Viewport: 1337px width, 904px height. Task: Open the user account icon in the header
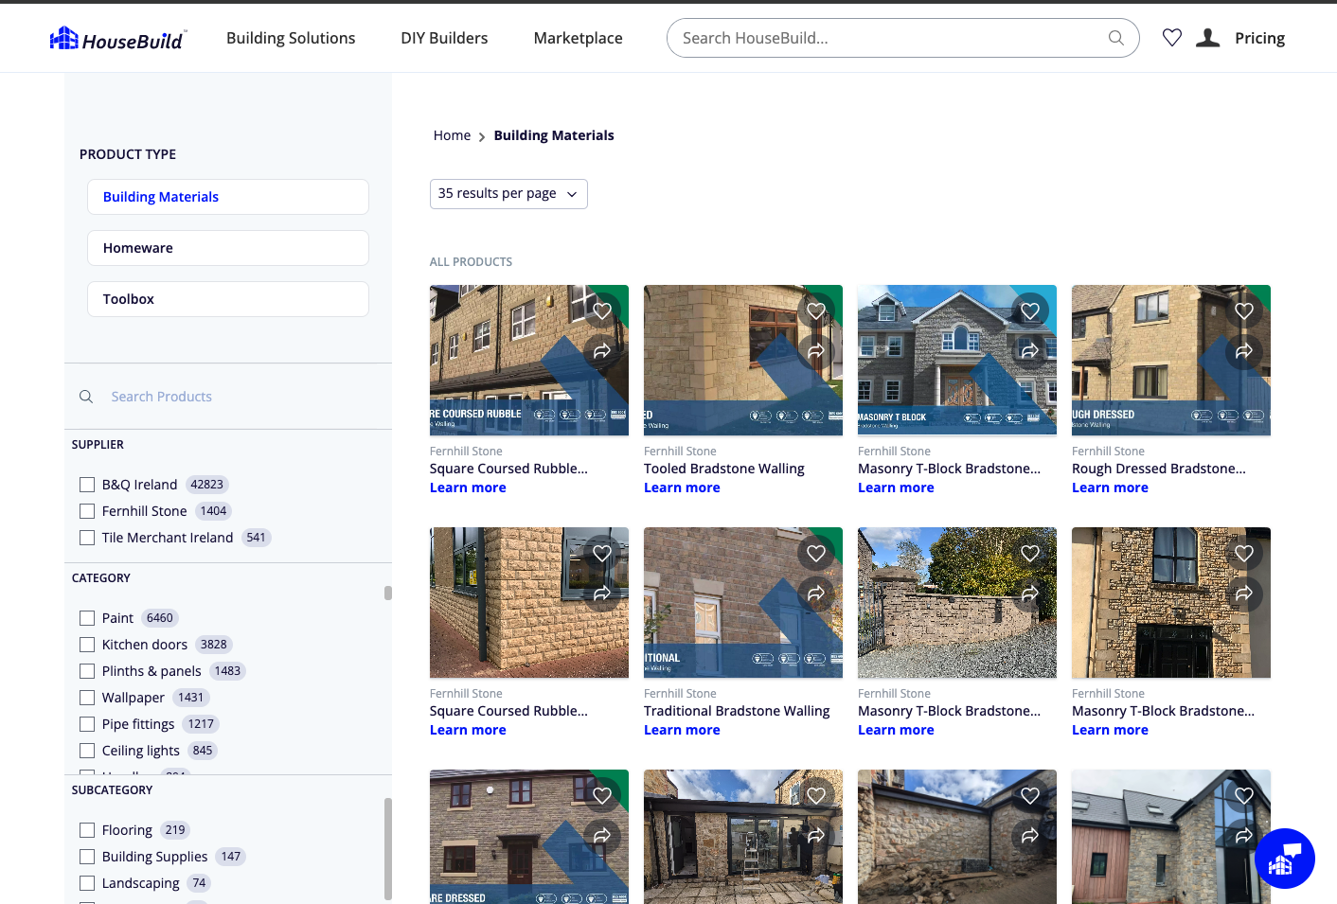coord(1208,38)
